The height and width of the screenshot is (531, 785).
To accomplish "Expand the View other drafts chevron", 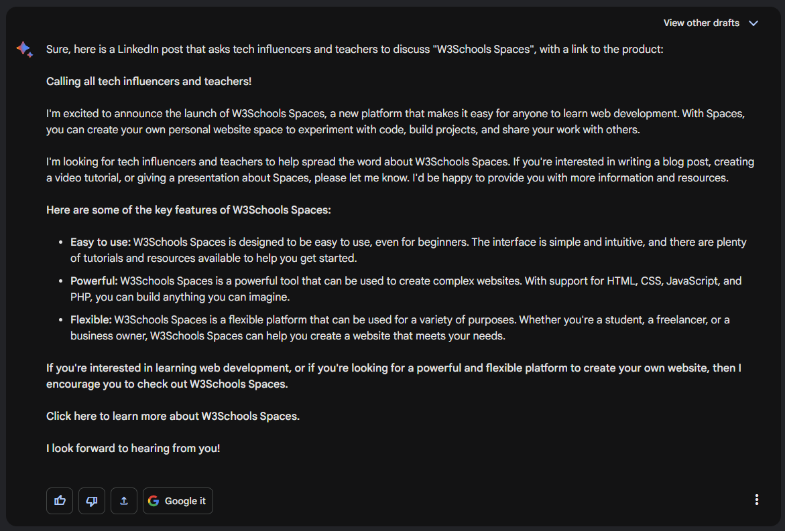I will [753, 23].
